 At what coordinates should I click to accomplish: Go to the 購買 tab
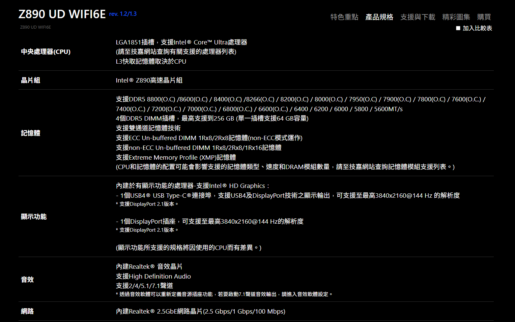(484, 17)
